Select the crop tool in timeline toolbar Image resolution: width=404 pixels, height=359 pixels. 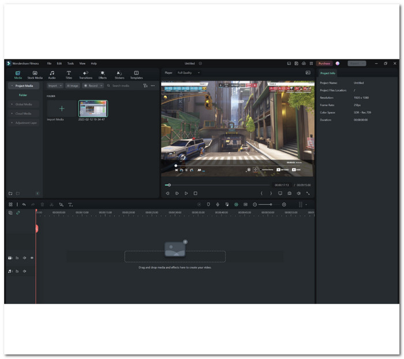point(61,204)
